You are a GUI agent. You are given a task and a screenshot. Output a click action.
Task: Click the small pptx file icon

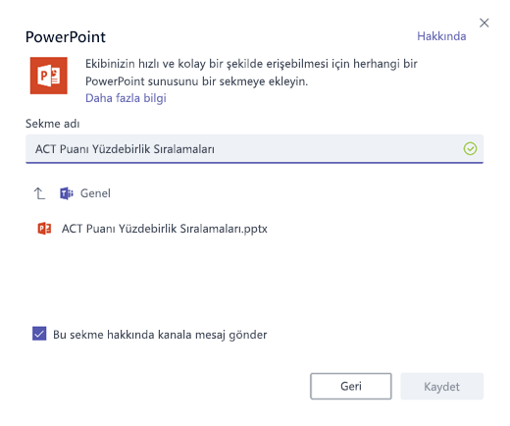tap(44, 229)
